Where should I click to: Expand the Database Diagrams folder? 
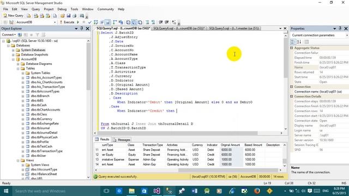pyautogui.click(x=18, y=64)
